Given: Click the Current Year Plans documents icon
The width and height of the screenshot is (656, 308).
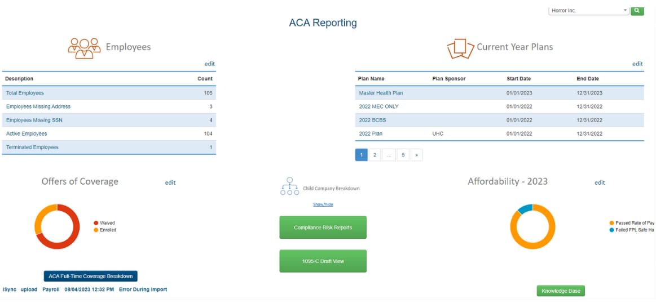Looking at the screenshot, I should [x=460, y=48].
